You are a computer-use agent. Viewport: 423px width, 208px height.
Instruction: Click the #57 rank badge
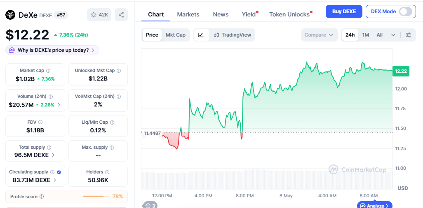click(61, 15)
